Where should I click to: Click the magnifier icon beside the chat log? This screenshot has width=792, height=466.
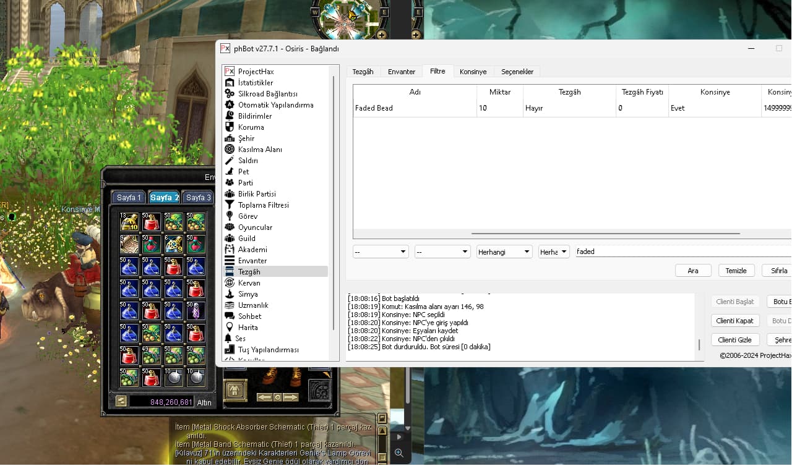(x=399, y=453)
